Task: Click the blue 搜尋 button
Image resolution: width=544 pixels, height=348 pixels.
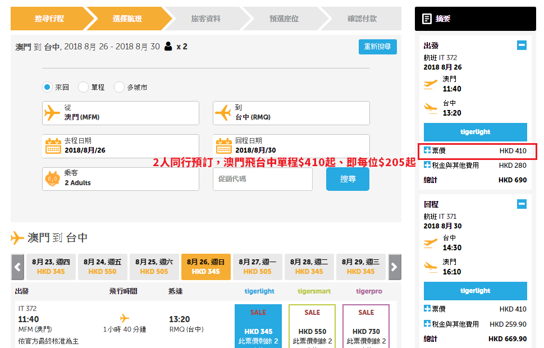Action: coord(348,179)
